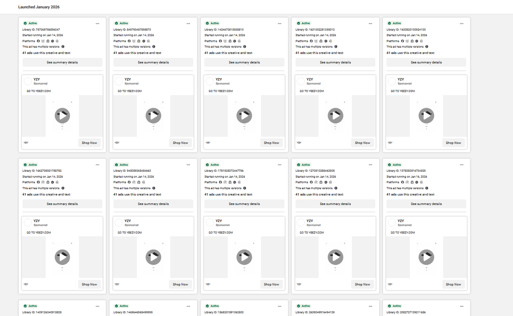Viewport: 513px width, 316px height.
Task: Play the video in ad ID starting 1270
Action: coord(336,257)
